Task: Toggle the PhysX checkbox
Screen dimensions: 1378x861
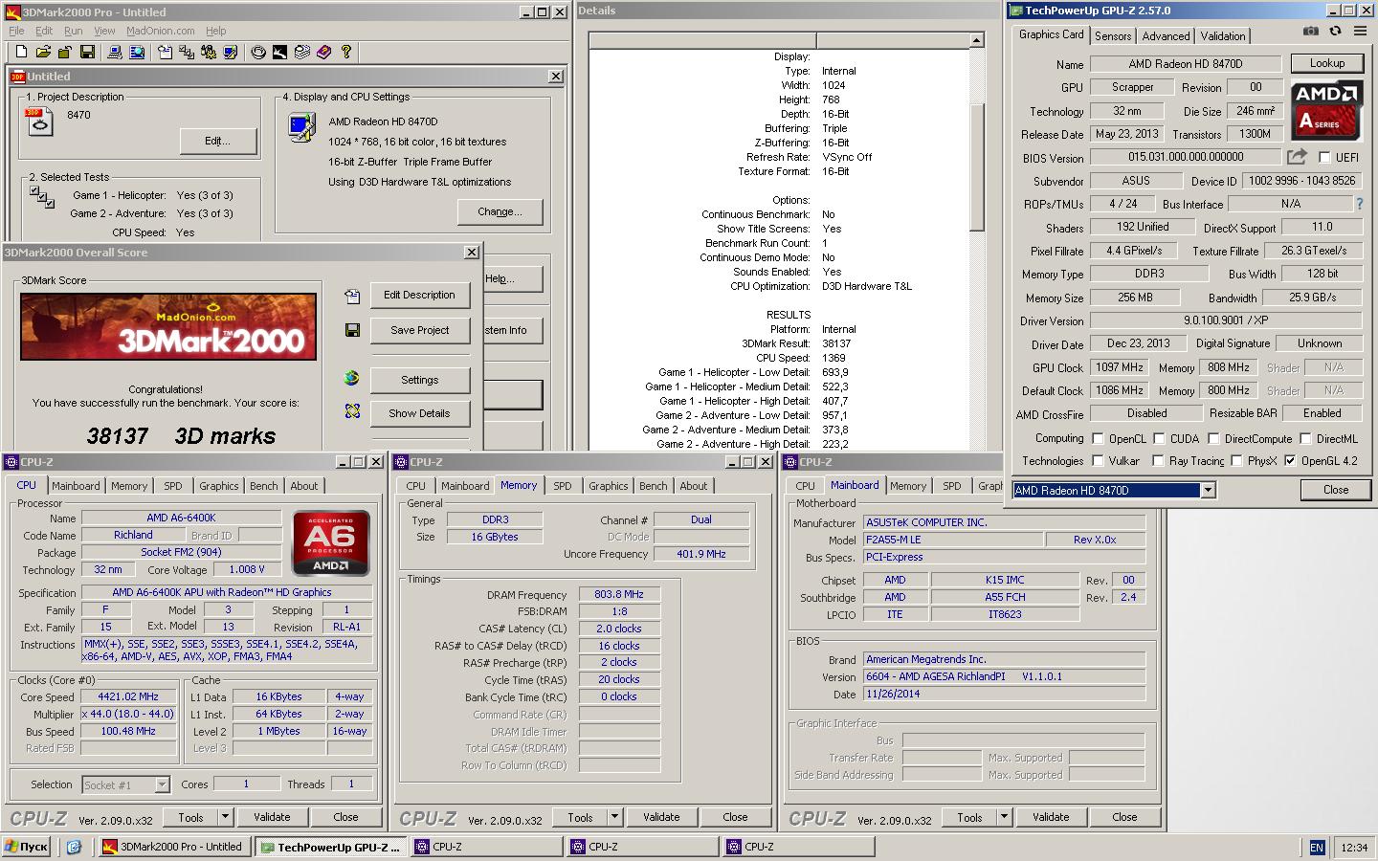Action: (x=1236, y=460)
